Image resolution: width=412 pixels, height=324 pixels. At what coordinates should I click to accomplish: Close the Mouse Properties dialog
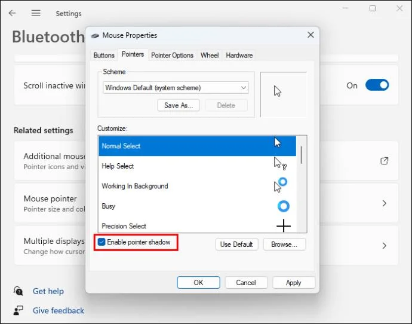(x=310, y=35)
